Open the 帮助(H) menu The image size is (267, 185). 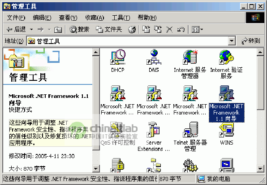coord(147,18)
